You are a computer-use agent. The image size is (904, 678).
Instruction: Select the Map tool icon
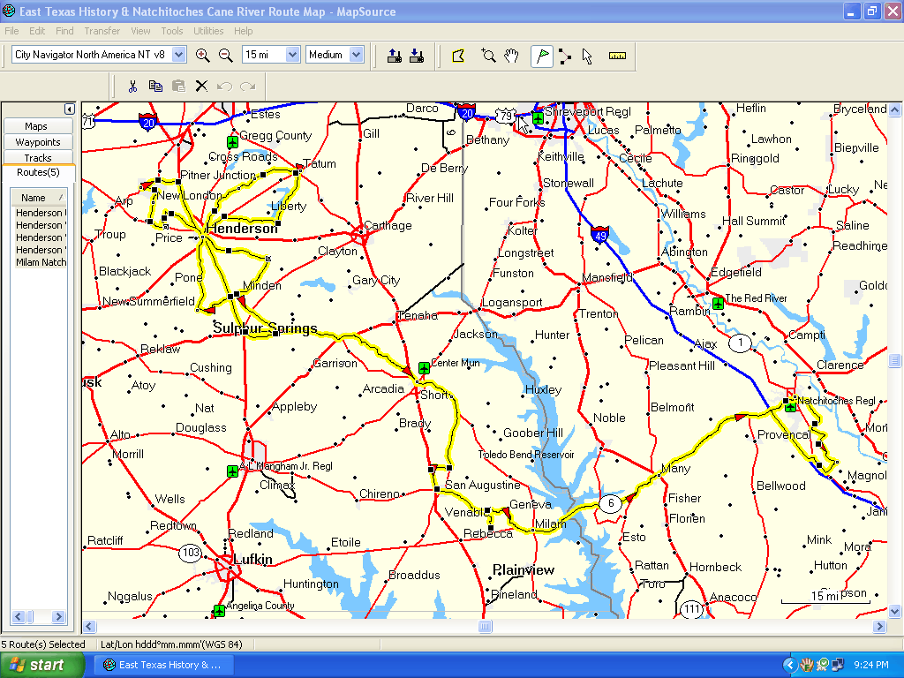458,56
